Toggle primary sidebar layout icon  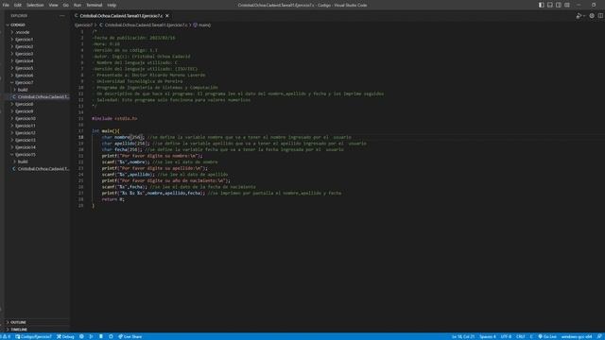coord(542,5)
